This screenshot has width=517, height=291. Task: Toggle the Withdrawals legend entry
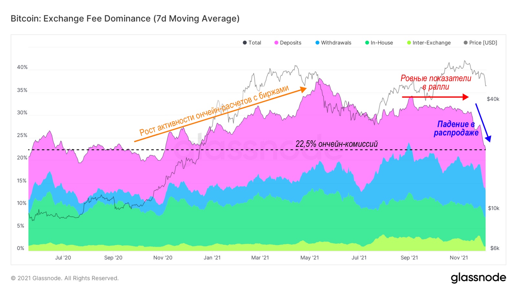point(333,43)
